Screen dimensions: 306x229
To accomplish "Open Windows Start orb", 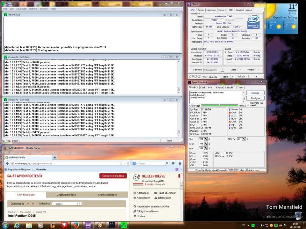I will click(5, 225).
